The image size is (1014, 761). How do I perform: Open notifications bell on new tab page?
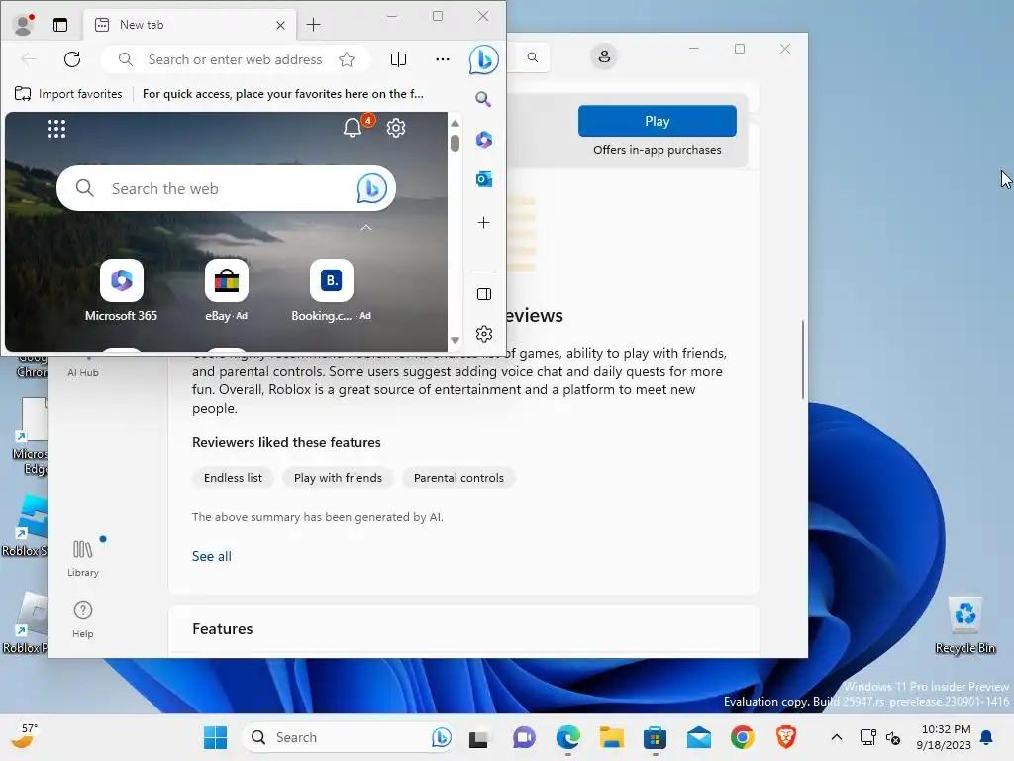point(353,128)
